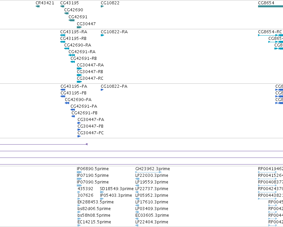This screenshot has width=283, height=227.
Task: Select the CR43421 gene feature
Action: point(38,6)
